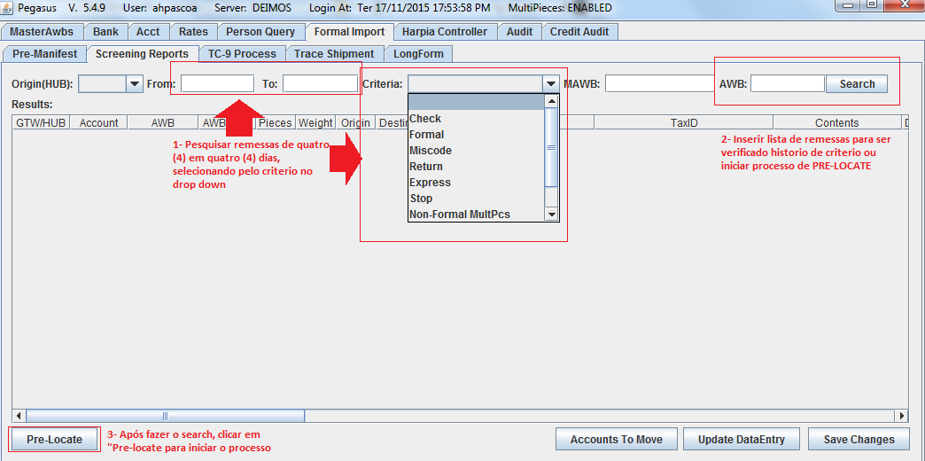Select the Rates tab
The width and height of the screenshot is (925, 461).
193,32
